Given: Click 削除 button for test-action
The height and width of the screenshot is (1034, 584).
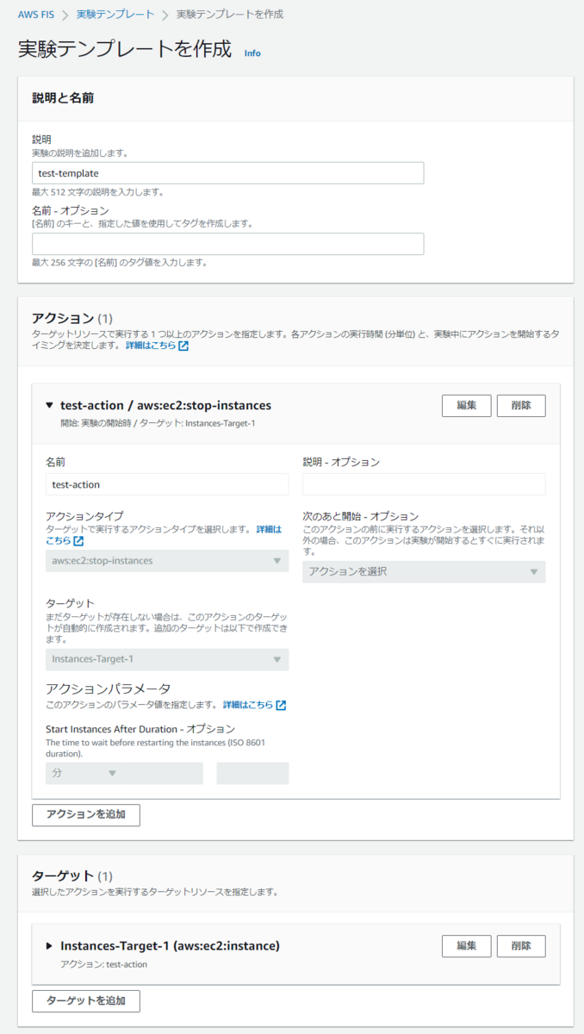Looking at the screenshot, I should pos(521,406).
